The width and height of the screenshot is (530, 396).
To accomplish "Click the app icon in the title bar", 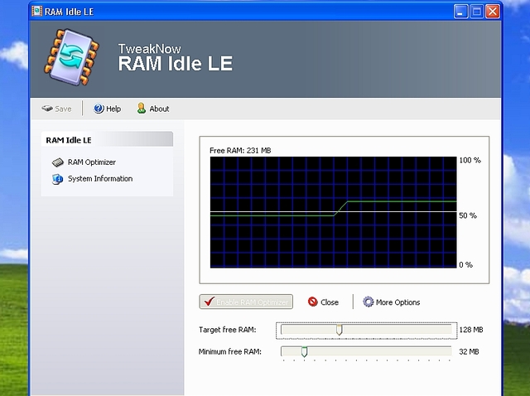I will pyautogui.click(x=37, y=11).
